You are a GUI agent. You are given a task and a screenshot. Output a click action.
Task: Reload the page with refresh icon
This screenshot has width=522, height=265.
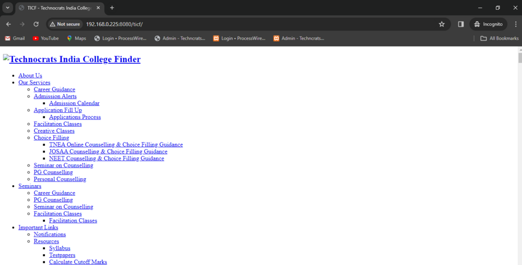click(x=36, y=24)
